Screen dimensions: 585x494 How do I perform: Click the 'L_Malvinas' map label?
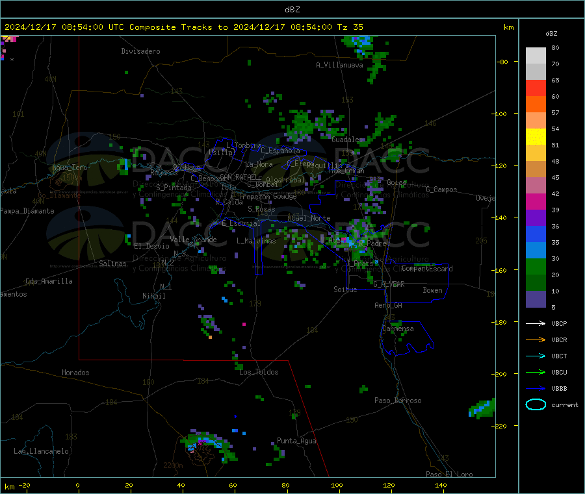[x=256, y=241]
